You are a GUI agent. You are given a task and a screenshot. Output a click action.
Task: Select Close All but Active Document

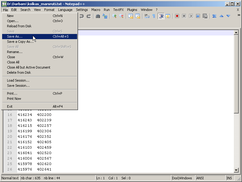[x=40, y=67]
